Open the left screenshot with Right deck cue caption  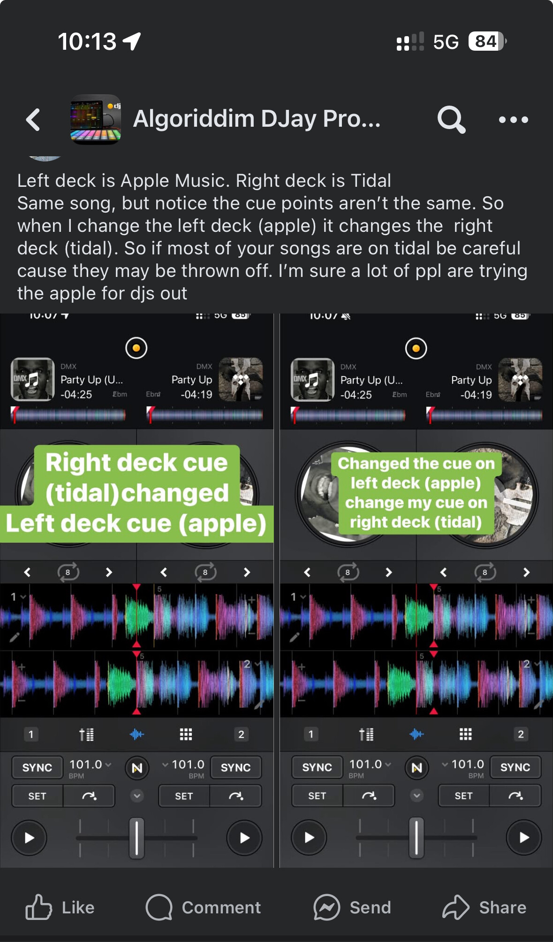136,590
